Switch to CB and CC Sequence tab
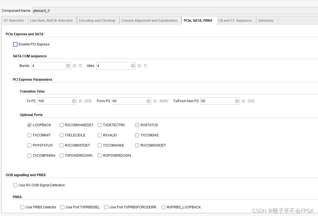The image size is (318, 216). tap(235, 21)
